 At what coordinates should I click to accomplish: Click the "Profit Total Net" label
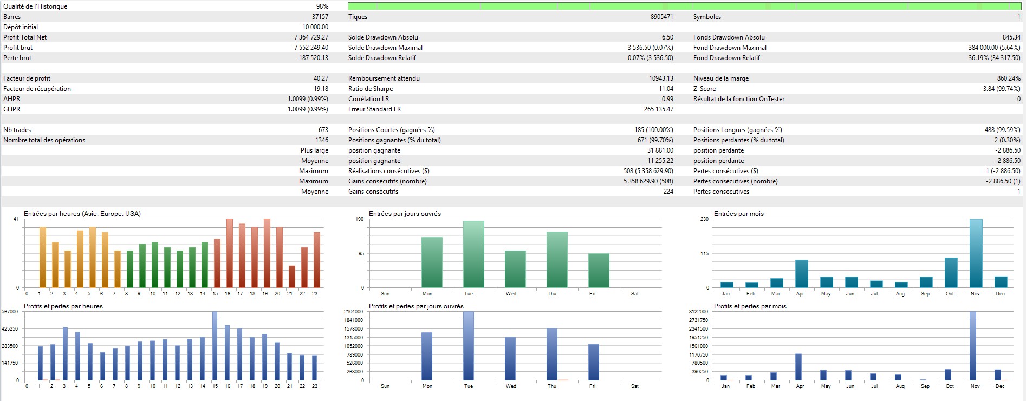(25, 37)
